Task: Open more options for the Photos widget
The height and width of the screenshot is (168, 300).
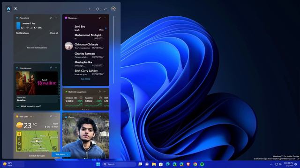Action: (105, 117)
